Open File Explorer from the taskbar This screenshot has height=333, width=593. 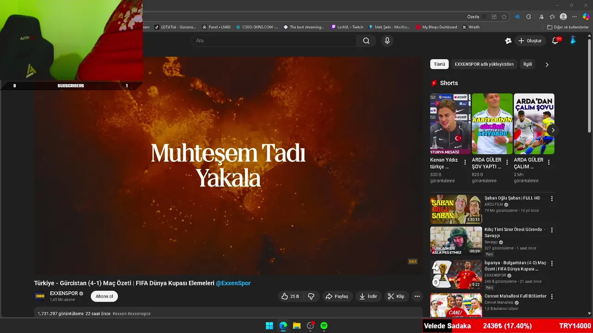click(x=296, y=326)
